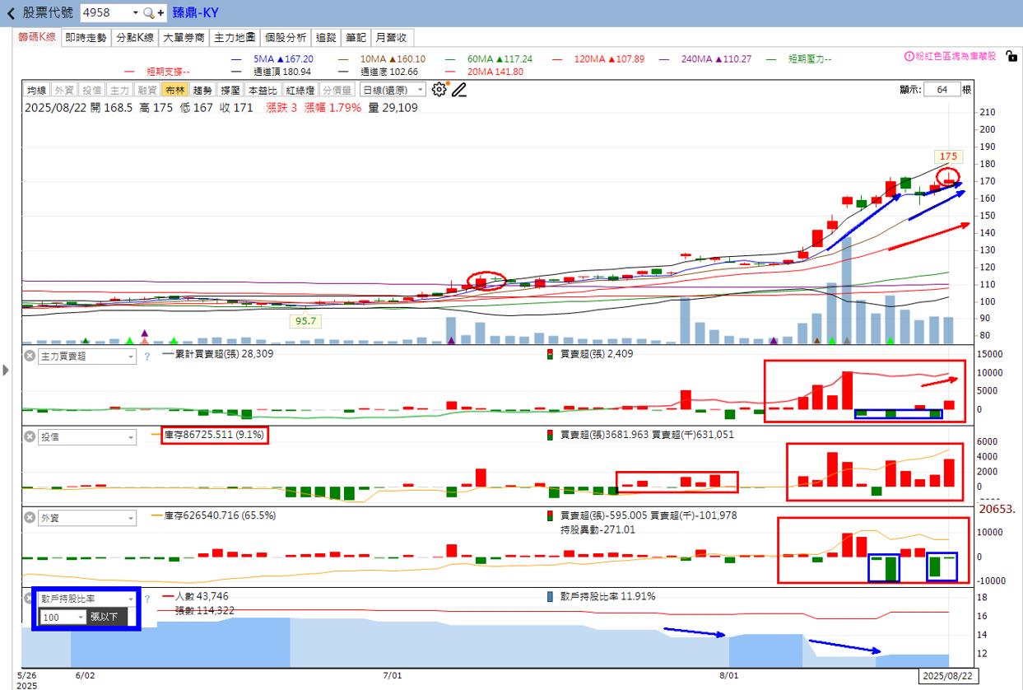
Task: Click the magnifier search icon next to 4958
Action: (x=148, y=13)
